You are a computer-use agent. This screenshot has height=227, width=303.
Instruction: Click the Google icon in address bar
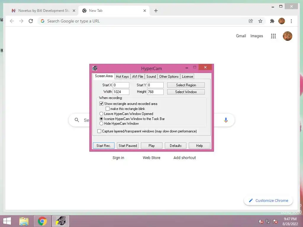click(43, 21)
